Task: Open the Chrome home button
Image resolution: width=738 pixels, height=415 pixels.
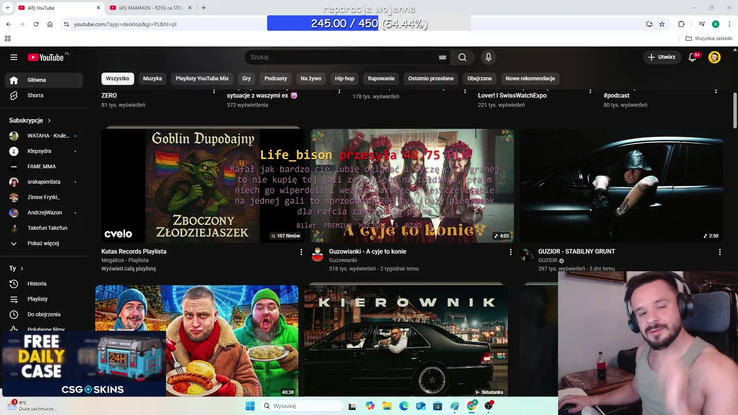Action: tap(50, 24)
